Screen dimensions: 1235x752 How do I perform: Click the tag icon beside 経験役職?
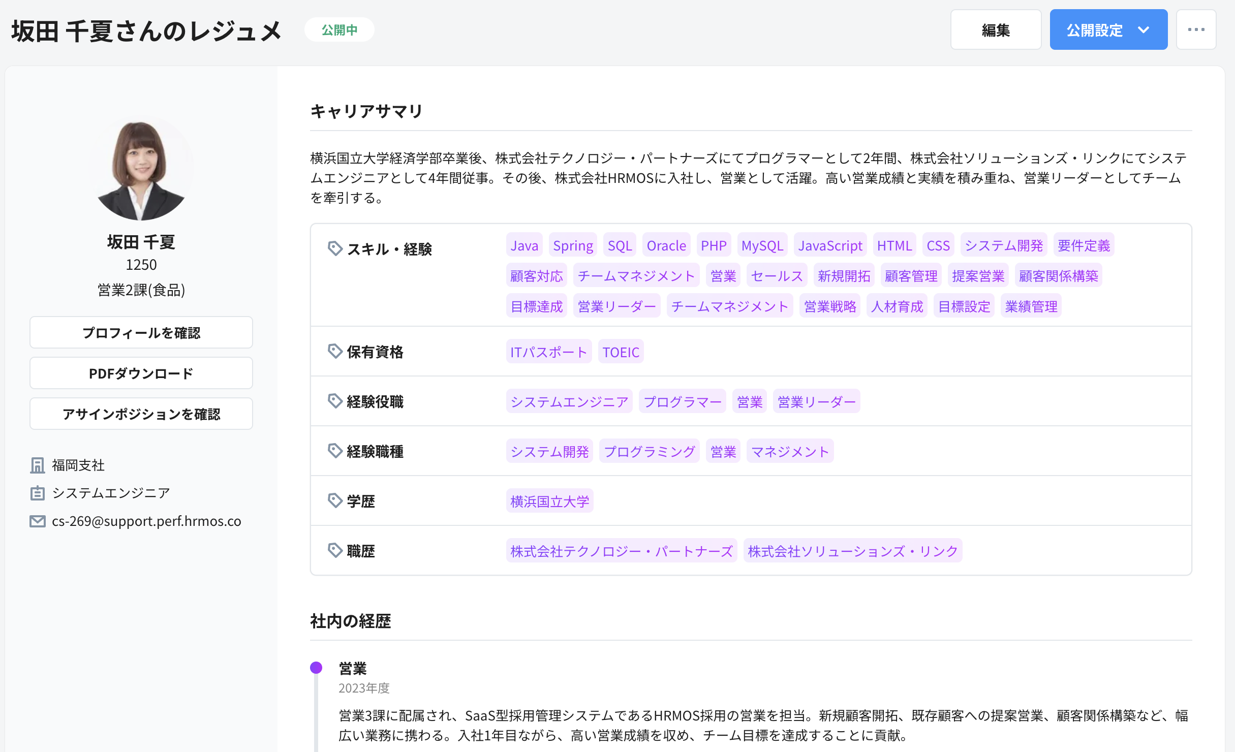(x=335, y=401)
